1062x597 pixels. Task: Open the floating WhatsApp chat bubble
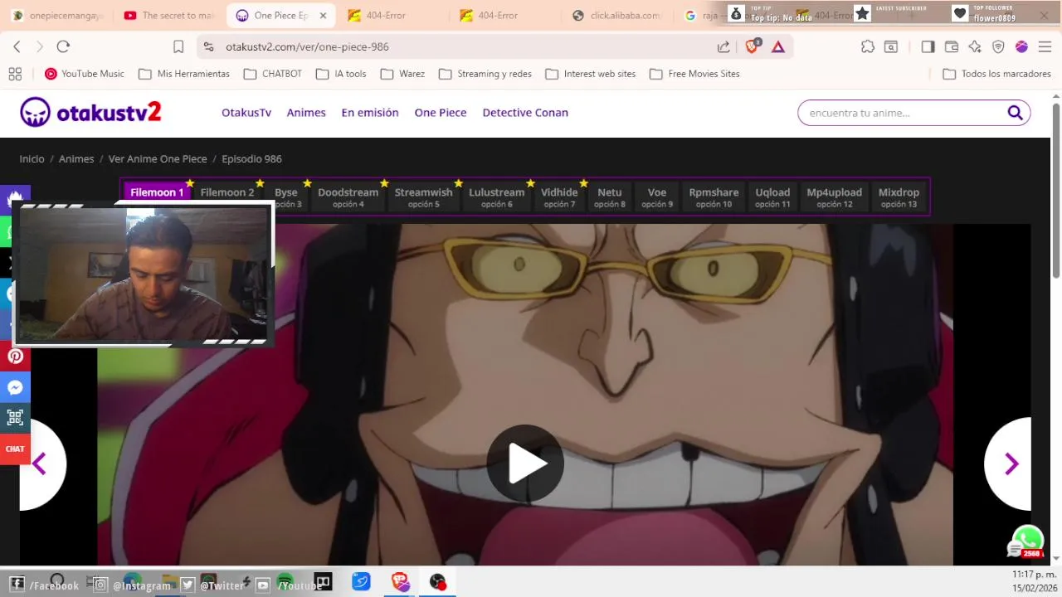coord(1027,540)
